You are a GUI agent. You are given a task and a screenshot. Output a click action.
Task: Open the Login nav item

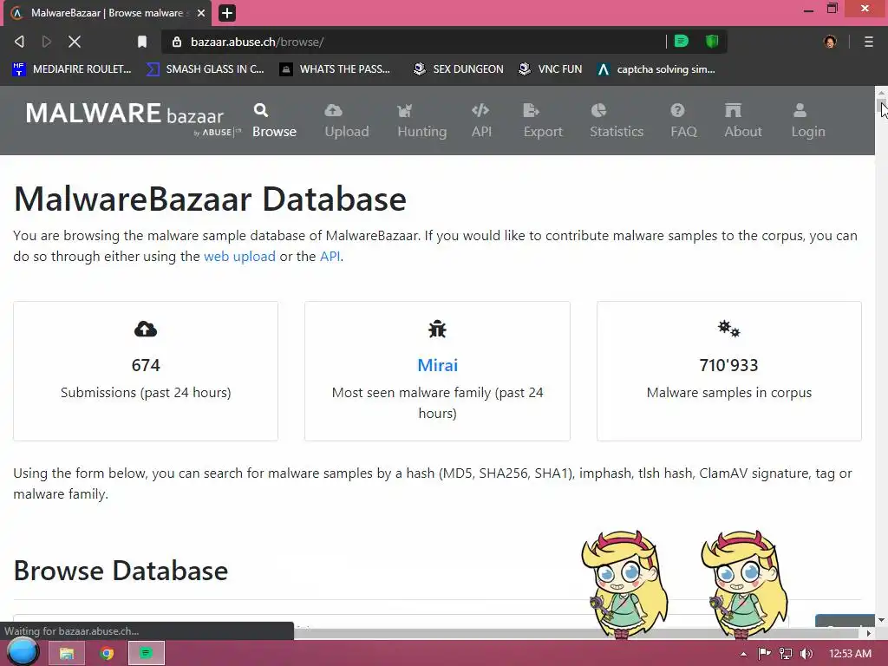(808, 121)
